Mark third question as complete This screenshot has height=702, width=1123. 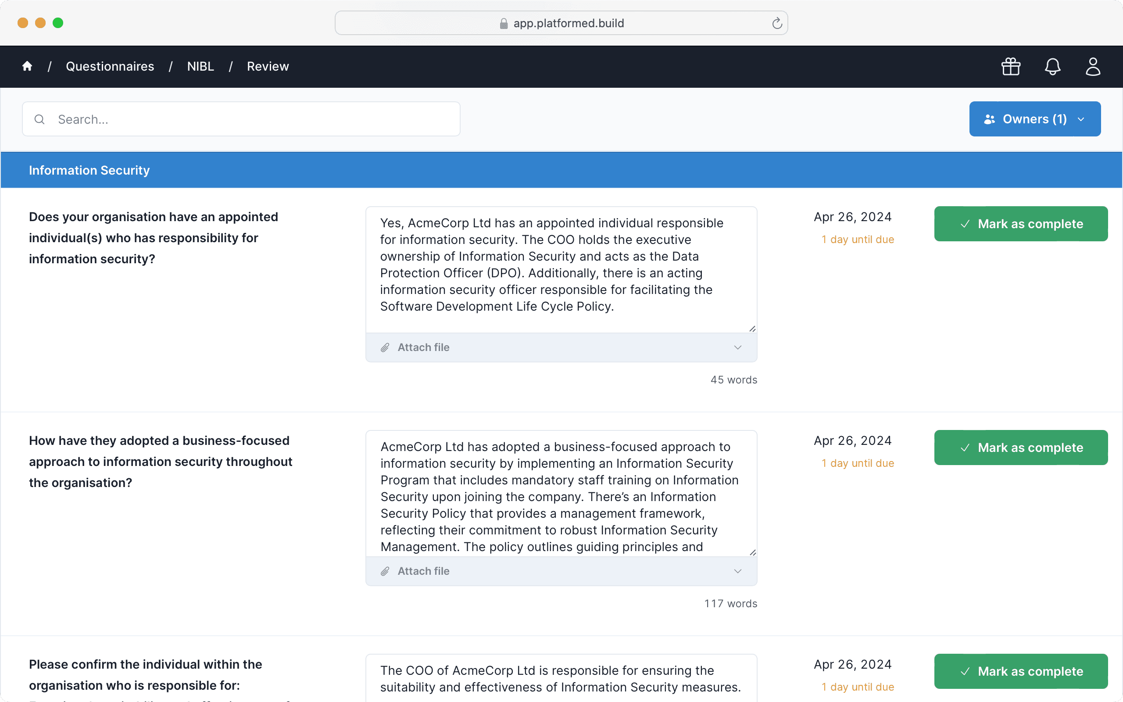tap(1020, 671)
